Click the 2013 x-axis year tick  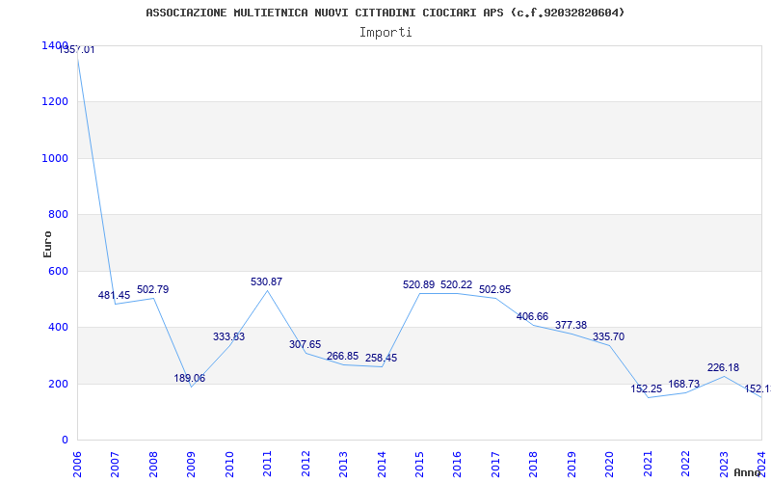(x=343, y=464)
